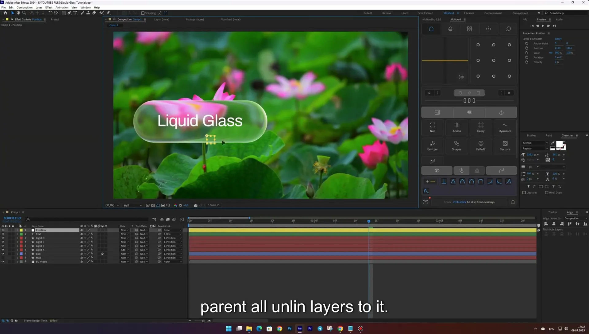Viewport: 589px width, 334px height.
Task: Switch to the Project panel tab
Action: point(55,19)
